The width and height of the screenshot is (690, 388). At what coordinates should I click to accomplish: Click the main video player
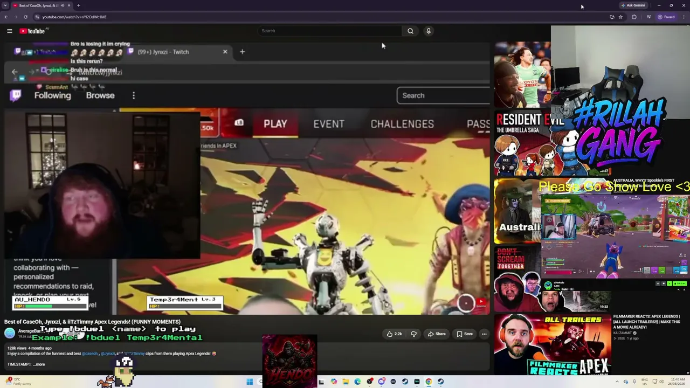247,178
